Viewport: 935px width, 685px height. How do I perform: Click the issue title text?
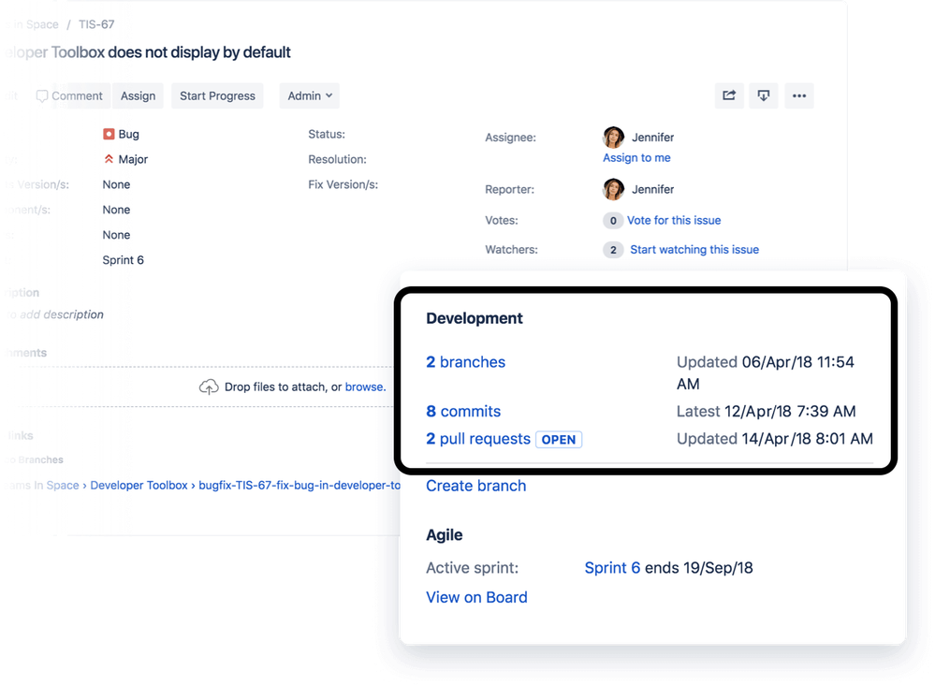tap(148, 52)
